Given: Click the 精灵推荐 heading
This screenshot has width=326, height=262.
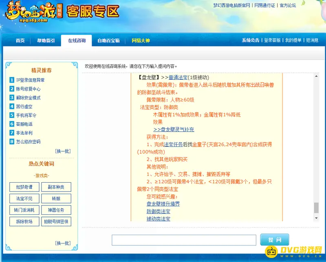Looking at the screenshot, I should pos(42,70).
